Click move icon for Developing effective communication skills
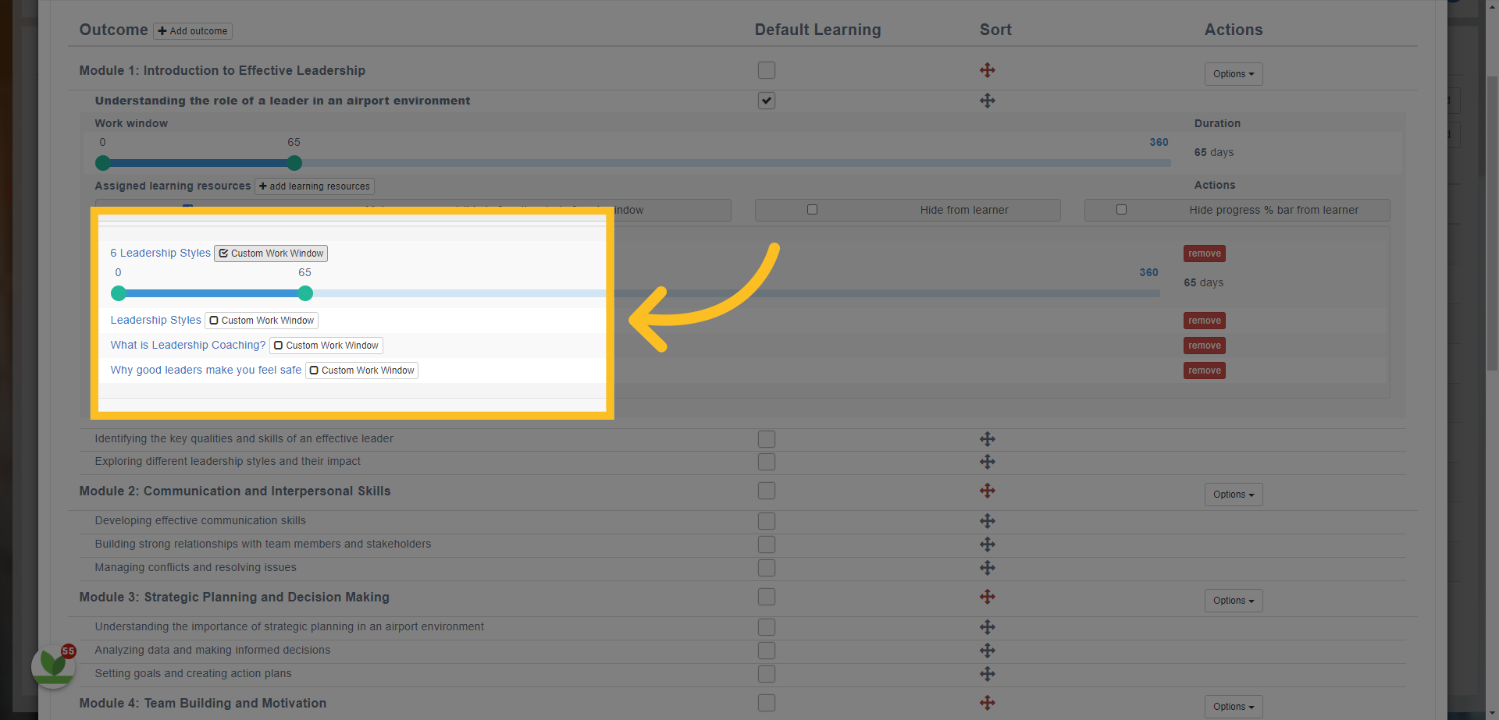 coord(987,521)
